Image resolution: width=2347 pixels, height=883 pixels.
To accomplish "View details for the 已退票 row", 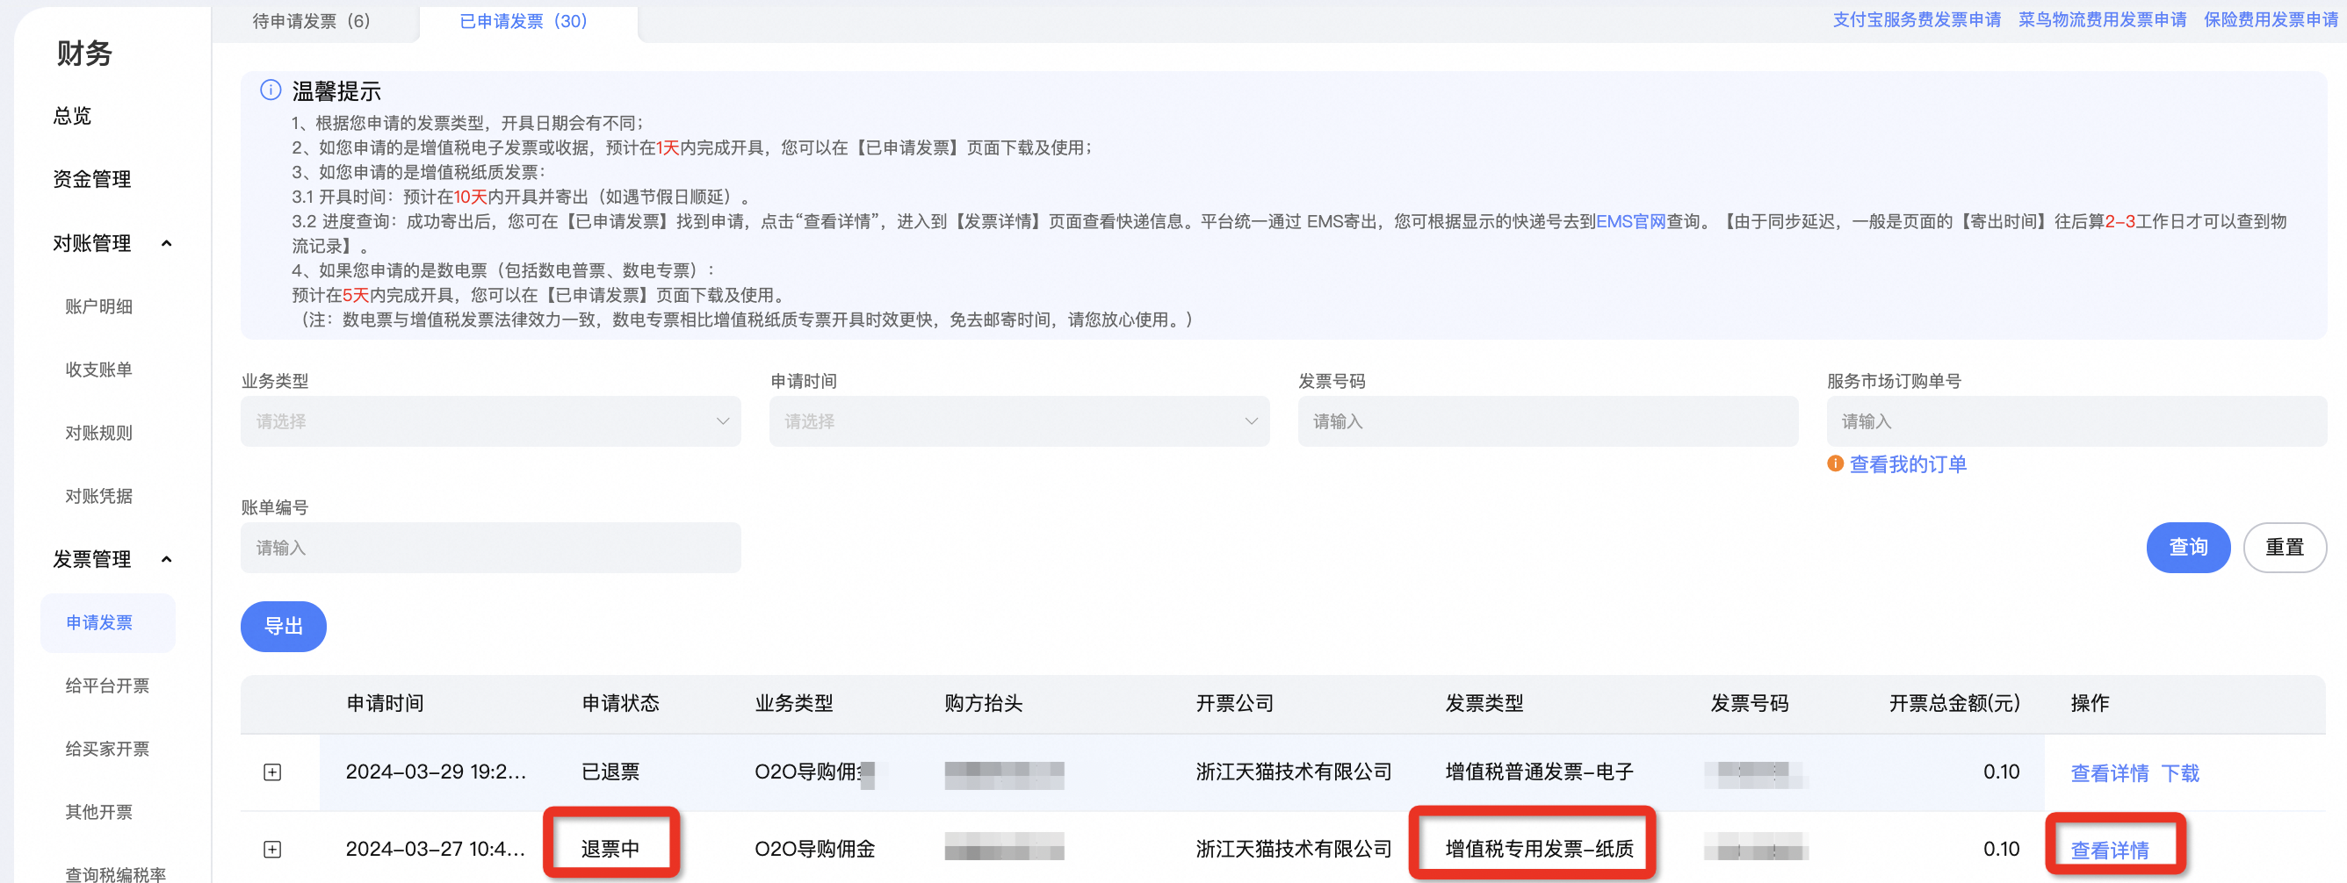I will click(x=2109, y=773).
